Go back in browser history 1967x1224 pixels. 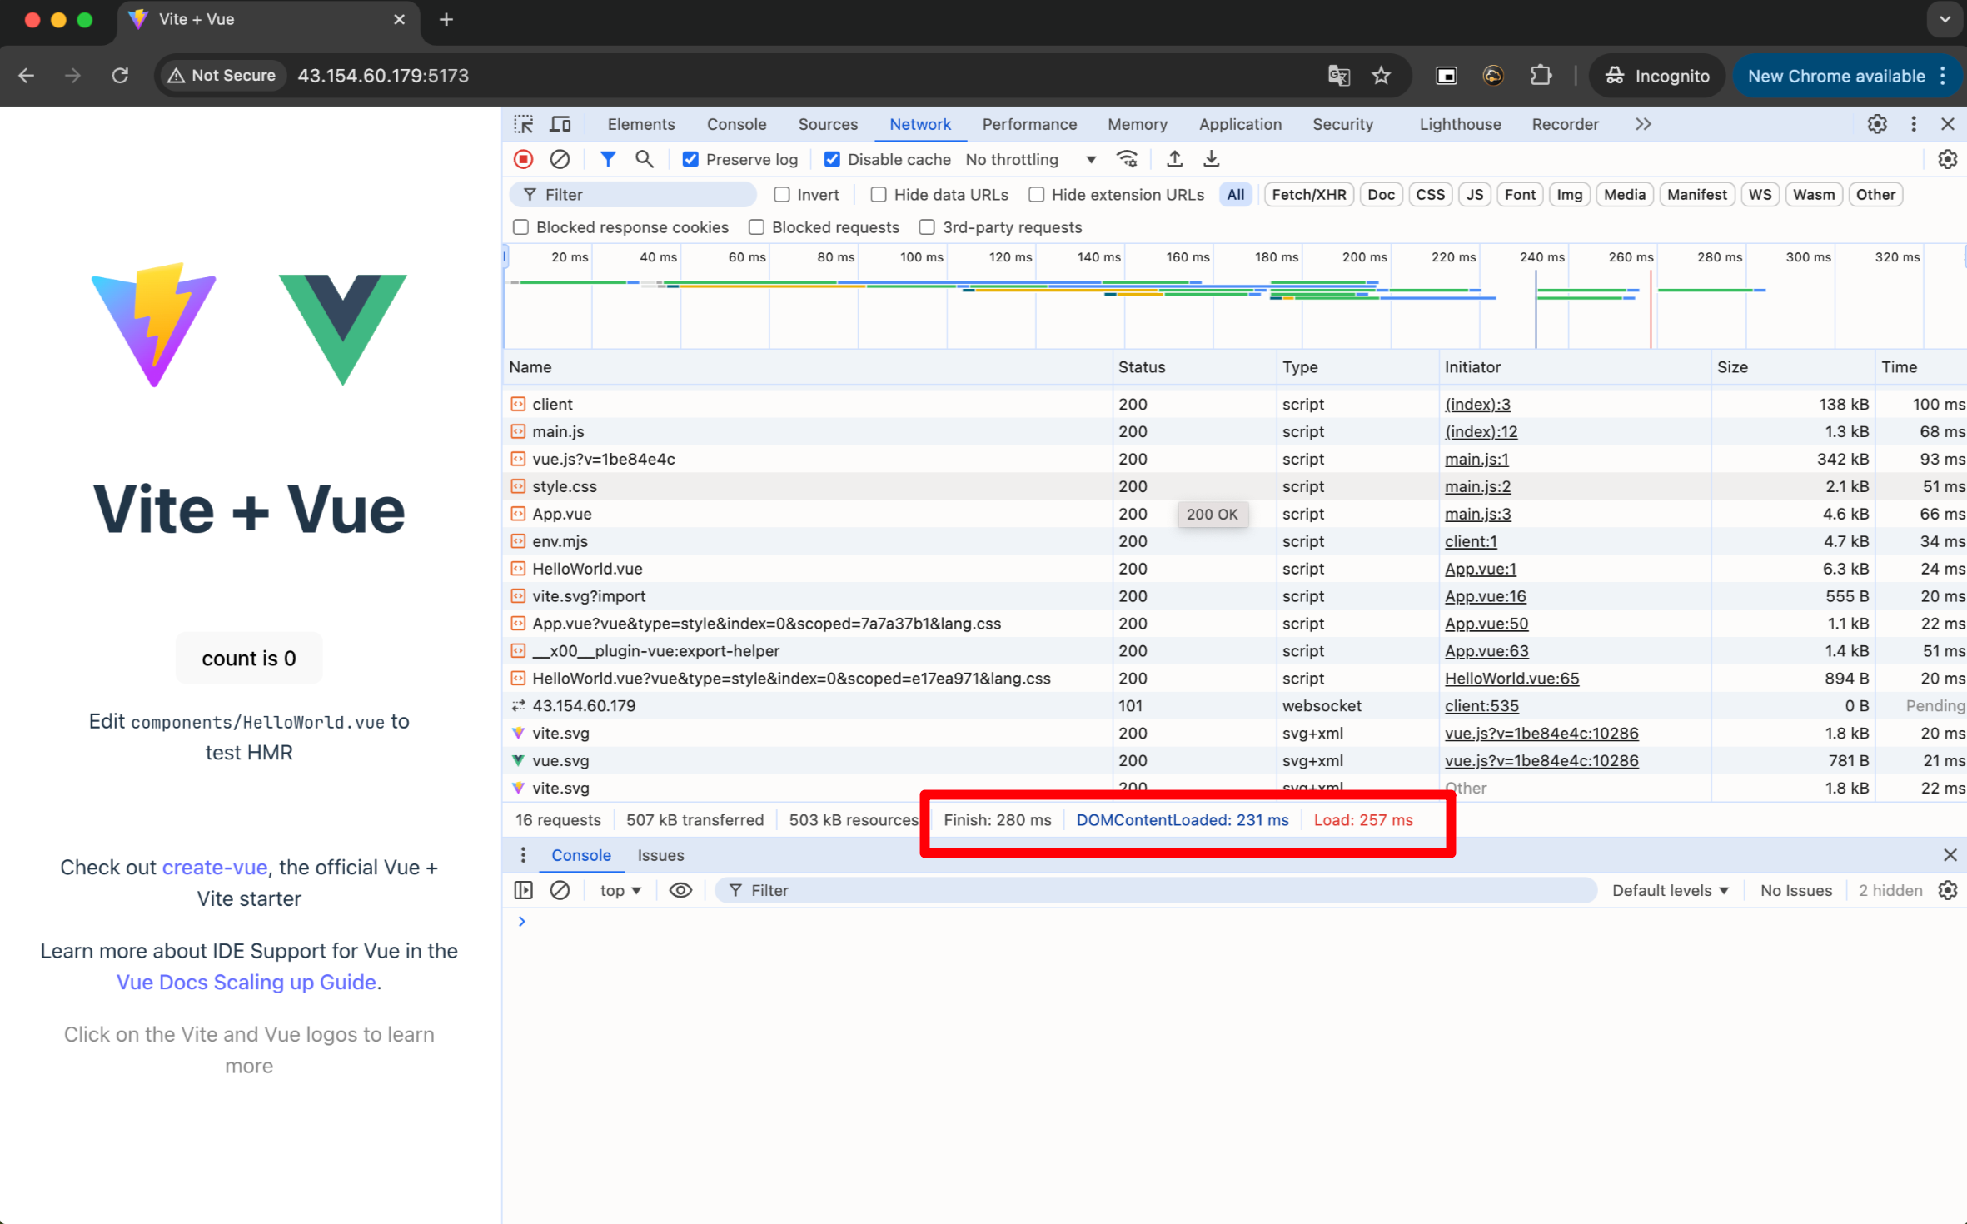pos(27,76)
